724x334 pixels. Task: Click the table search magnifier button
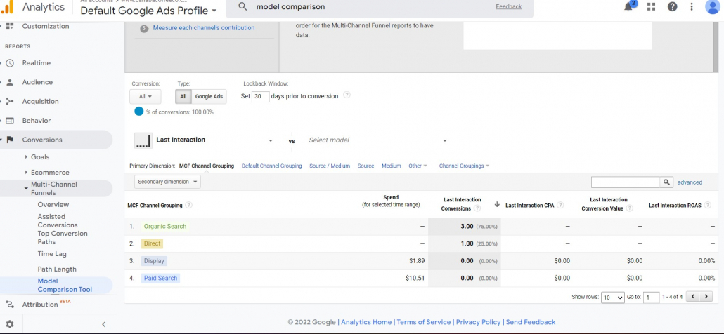[x=666, y=182]
